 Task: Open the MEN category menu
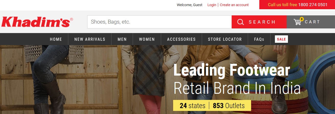point(122,39)
